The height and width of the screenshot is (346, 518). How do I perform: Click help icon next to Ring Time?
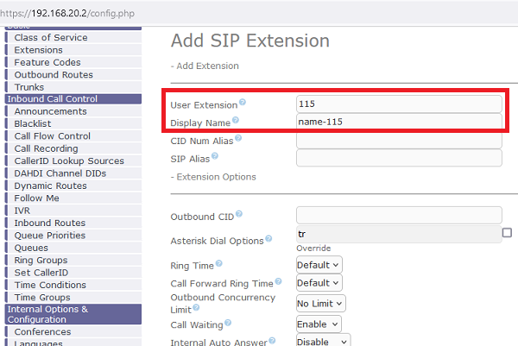(221, 263)
